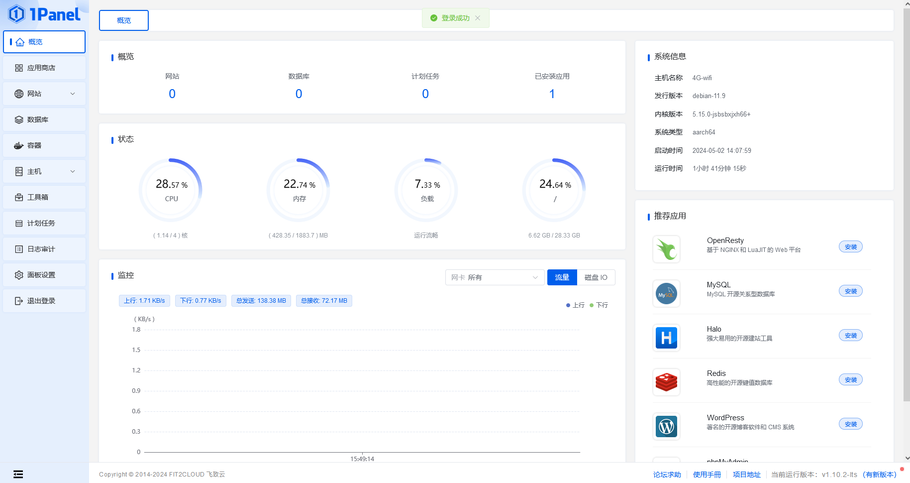
Task: Click the Halo app icon
Action: coord(666,338)
